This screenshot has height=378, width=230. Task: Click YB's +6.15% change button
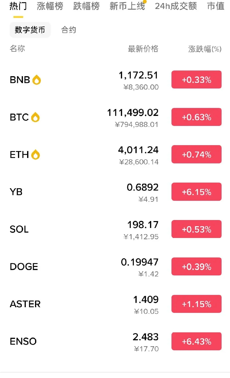[x=196, y=192]
